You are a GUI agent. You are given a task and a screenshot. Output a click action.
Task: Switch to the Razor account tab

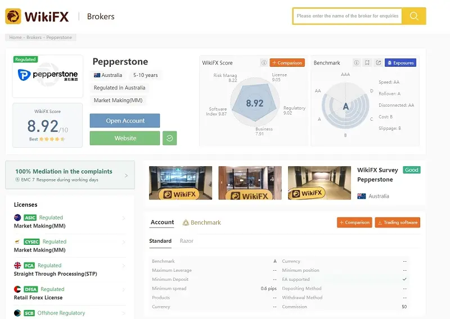(186, 241)
